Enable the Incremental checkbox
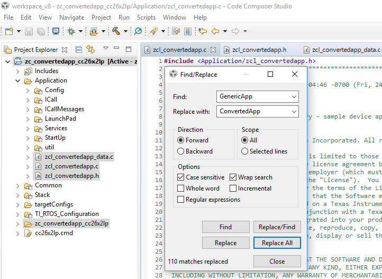Image resolution: width=382 pixels, height=279 pixels. click(x=233, y=188)
